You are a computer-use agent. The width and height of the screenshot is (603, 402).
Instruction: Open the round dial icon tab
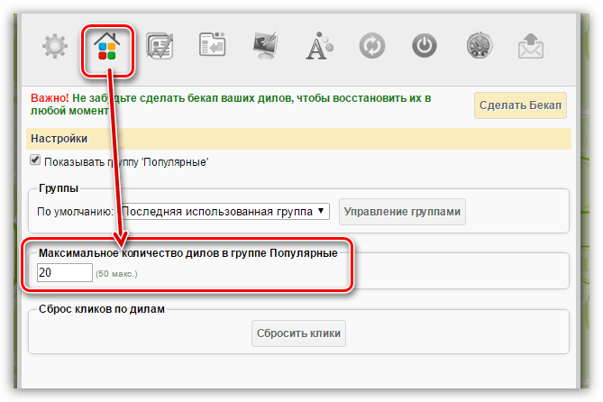click(x=479, y=46)
